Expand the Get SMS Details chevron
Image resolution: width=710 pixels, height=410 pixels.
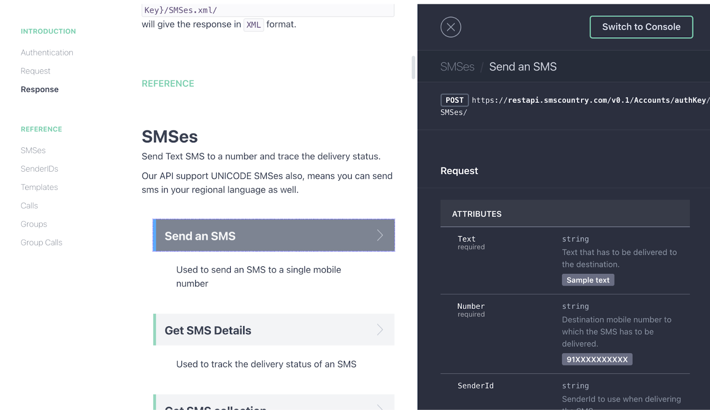(380, 330)
